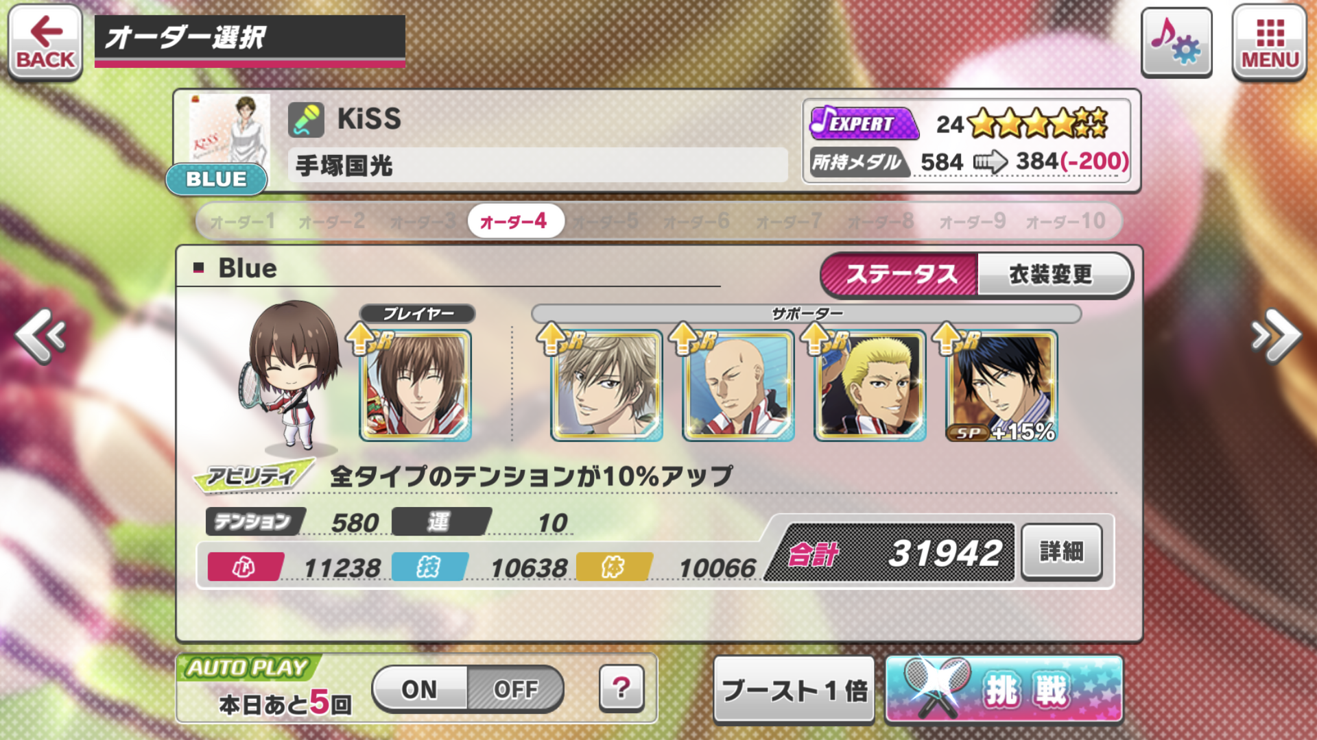1317x740 pixels.
Task: Switch to the ステータス view
Action: click(900, 275)
